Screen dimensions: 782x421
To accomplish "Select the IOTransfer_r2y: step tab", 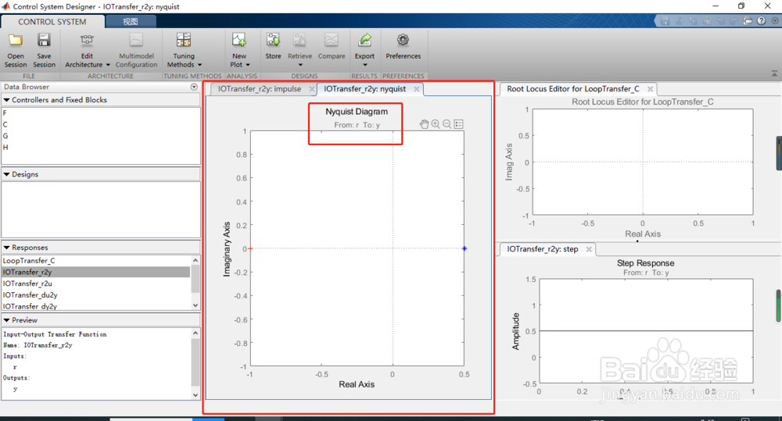I will pyautogui.click(x=543, y=249).
